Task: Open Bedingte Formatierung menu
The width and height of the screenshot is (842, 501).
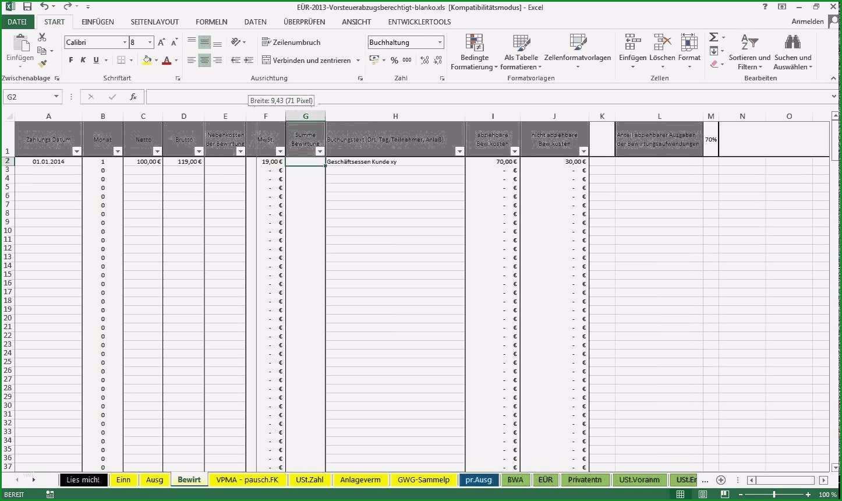Action: pyautogui.click(x=475, y=52)
